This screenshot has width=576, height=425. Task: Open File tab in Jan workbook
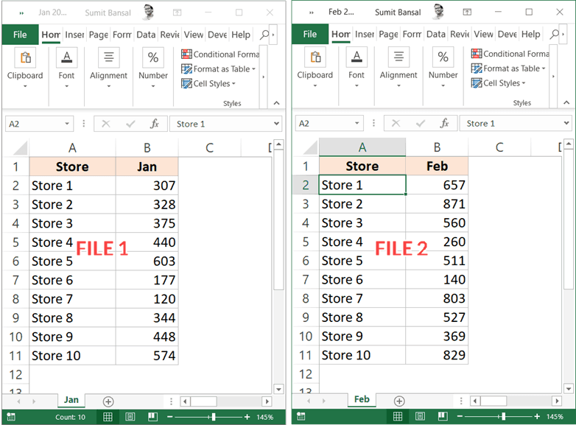[20, 35]
